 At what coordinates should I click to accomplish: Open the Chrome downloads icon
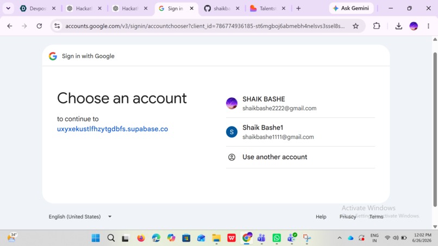pyautogui.click(x=399, y=26)
